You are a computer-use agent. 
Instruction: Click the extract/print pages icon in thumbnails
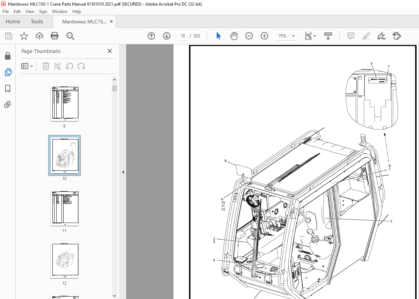click(57, 66)
